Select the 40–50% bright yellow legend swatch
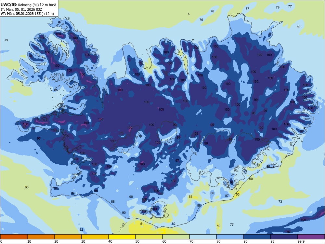Viewport: 325px width, 244px height. [122, 237]
